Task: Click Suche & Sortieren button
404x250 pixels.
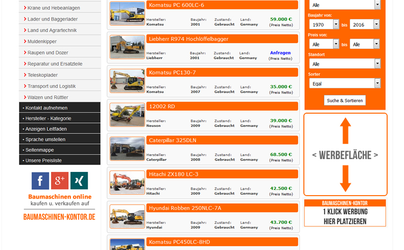Action: 345,100
